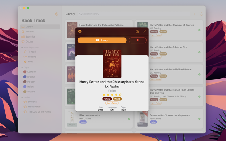The height and width of the screenshot is (141, 226).
Task: Open Harry Potter and the Goblet of Fire
Action: tap(168, 47)
